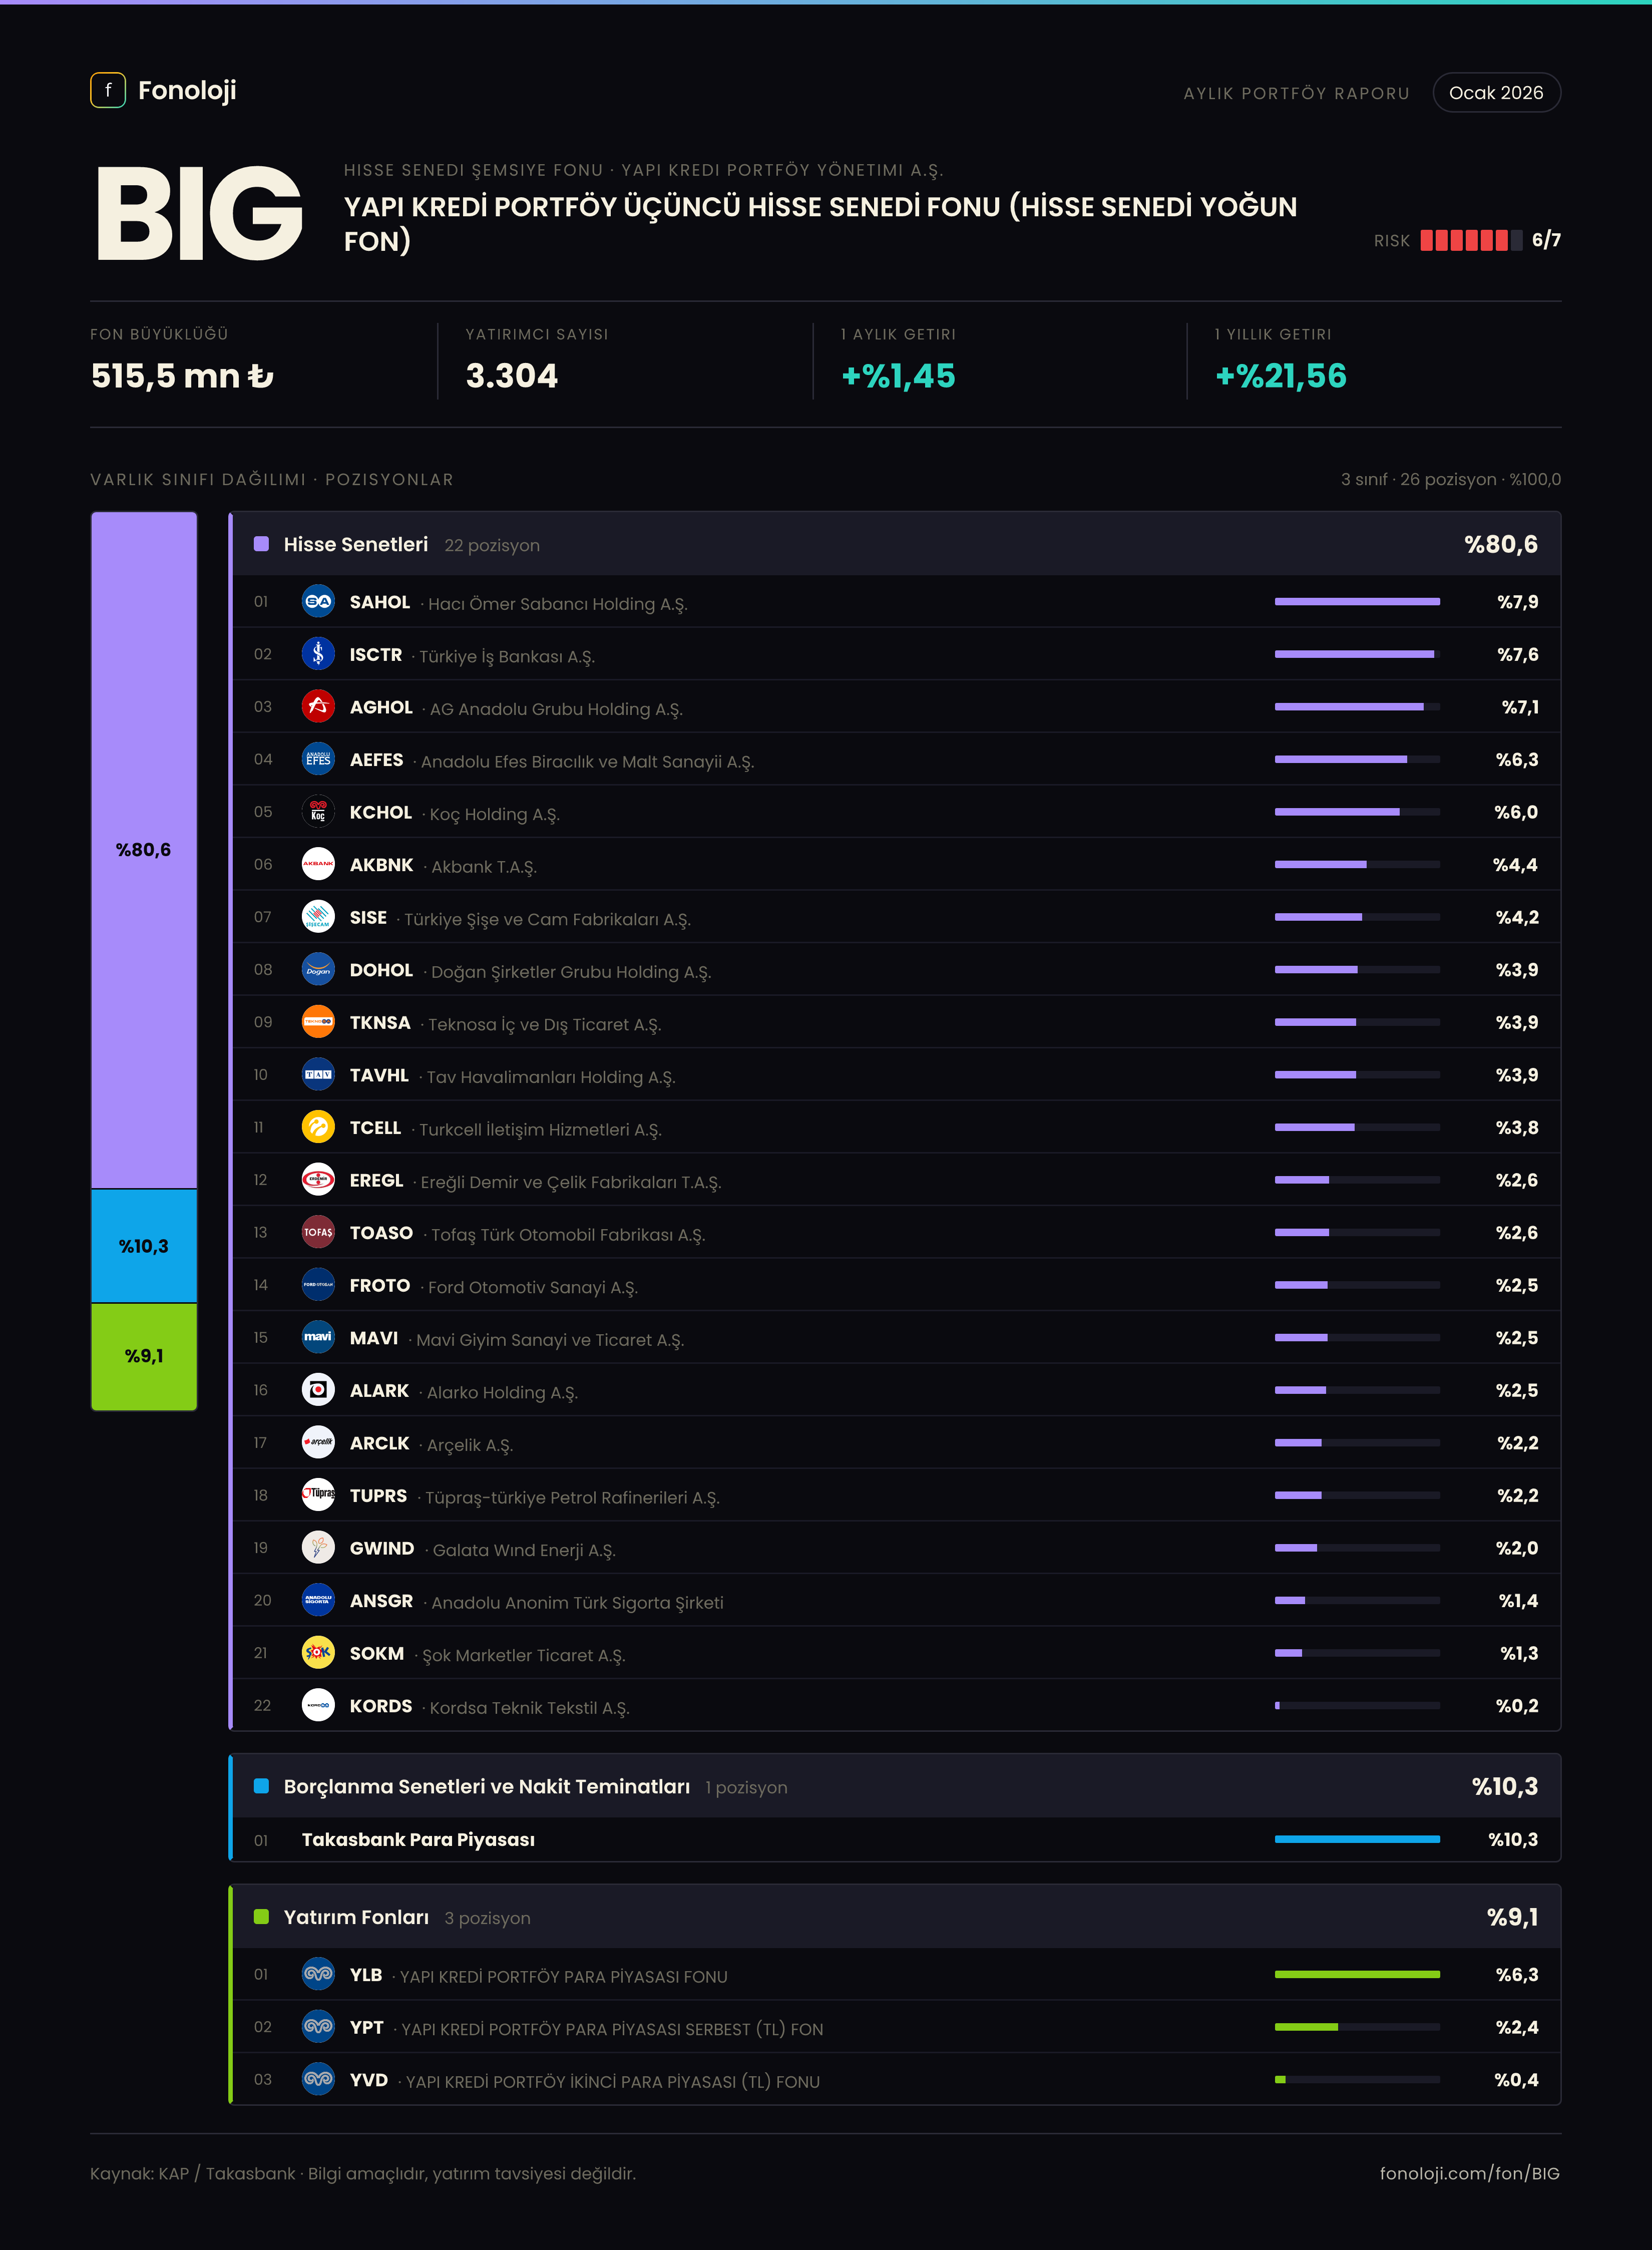Viewport: 1652px width, 2250px height.
Task: Click the purple Hisse Senetleri legend square
Action: click(261, 544)
